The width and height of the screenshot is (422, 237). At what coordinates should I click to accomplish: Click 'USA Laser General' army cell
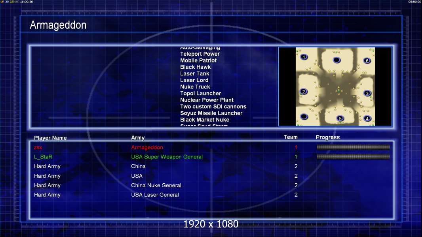[155, 195]
